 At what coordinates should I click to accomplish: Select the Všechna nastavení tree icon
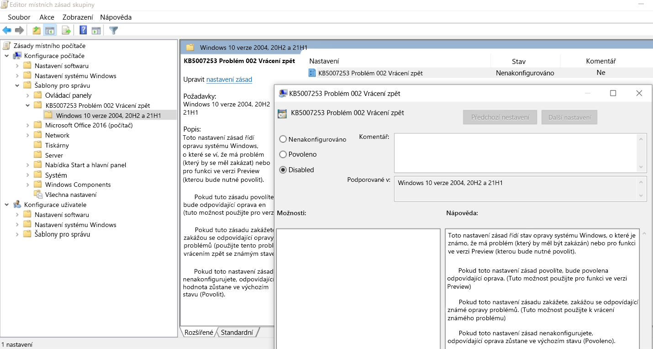click(x=38, y=195)
